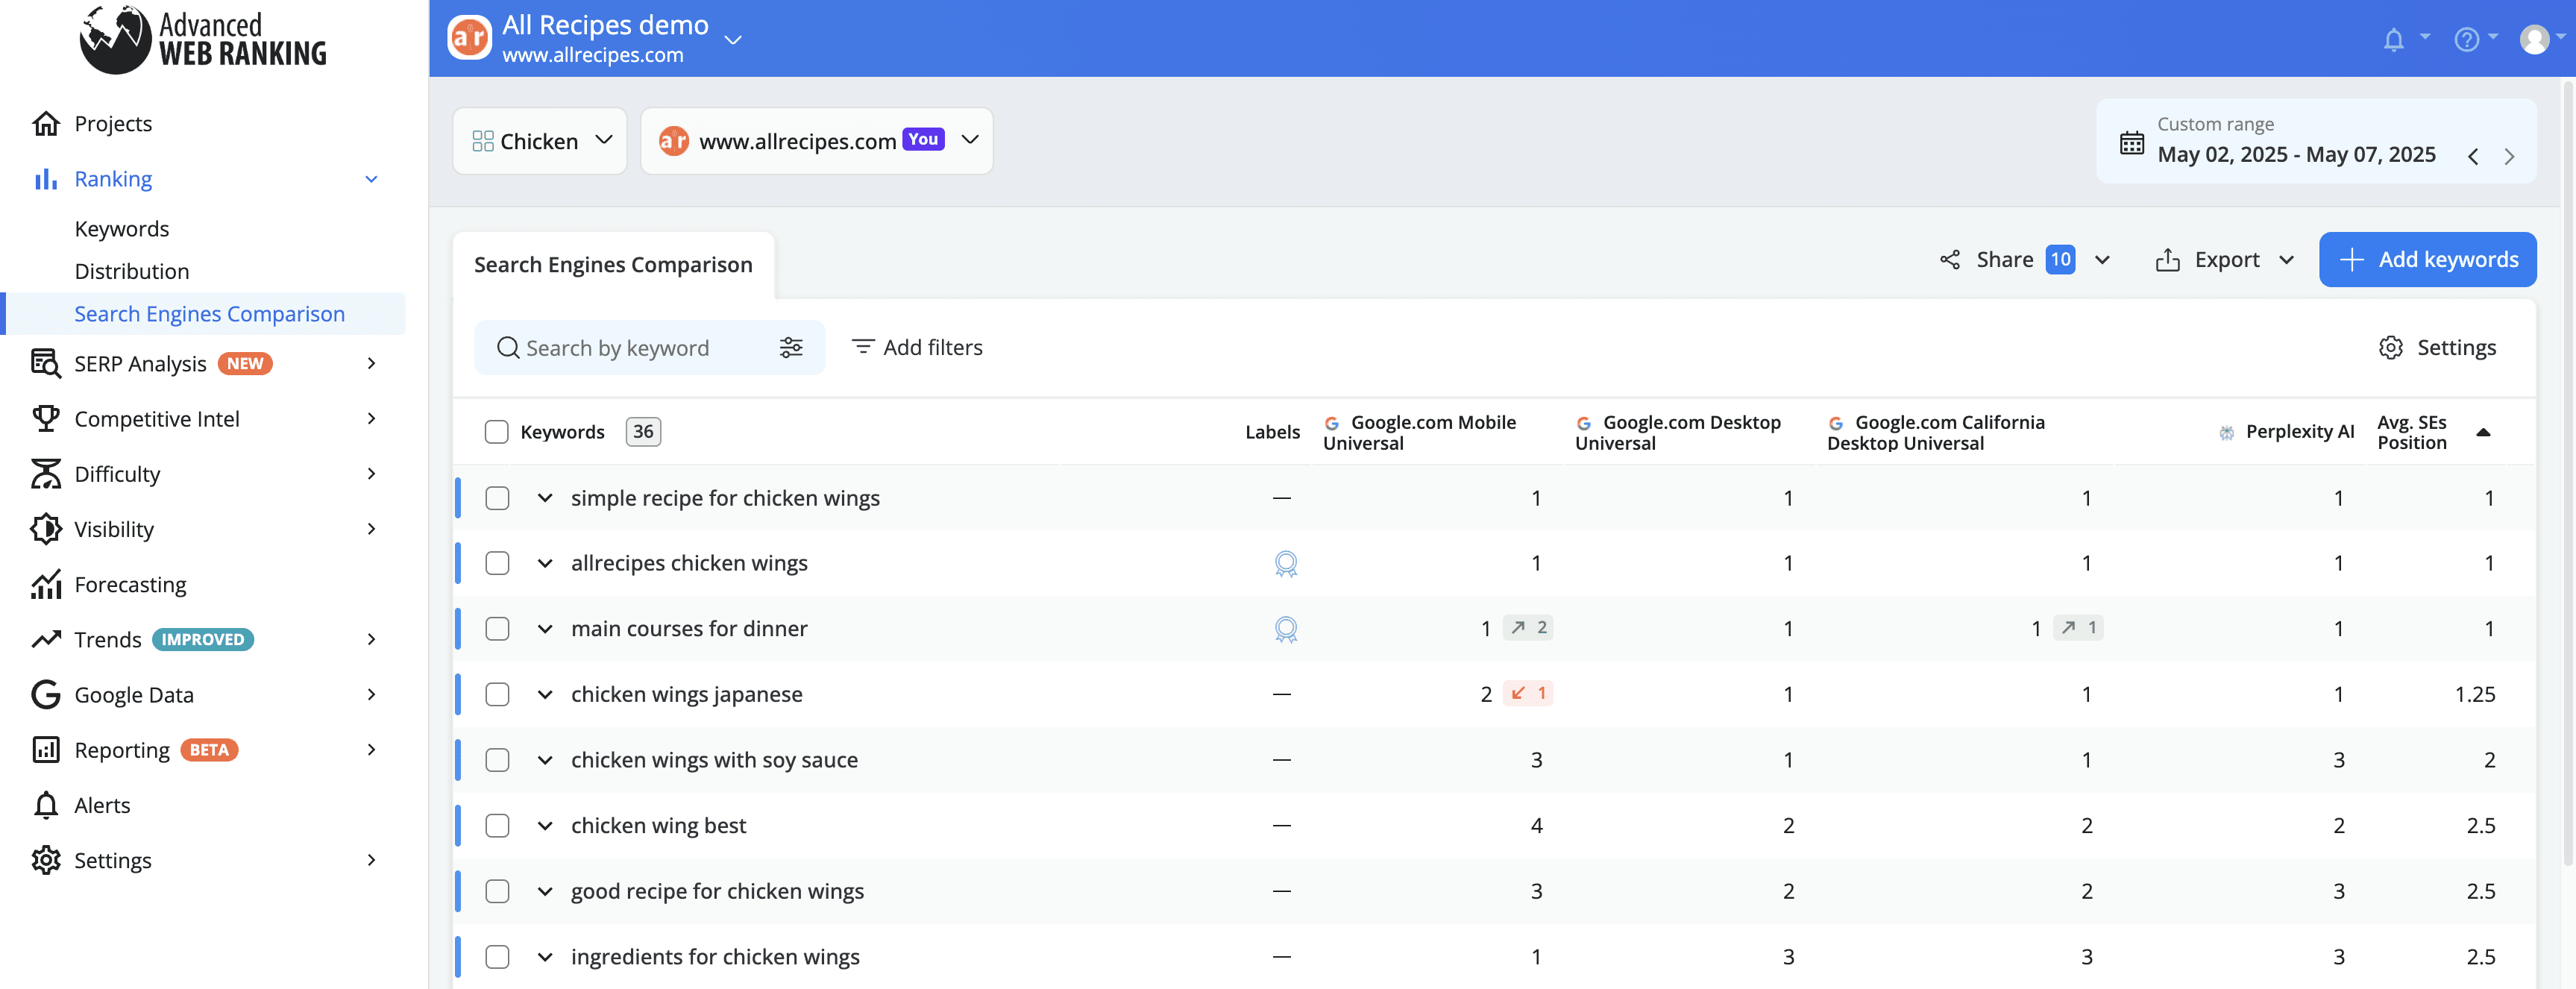
Task: Check the chicken wing best row
Action: click(497, 826)
